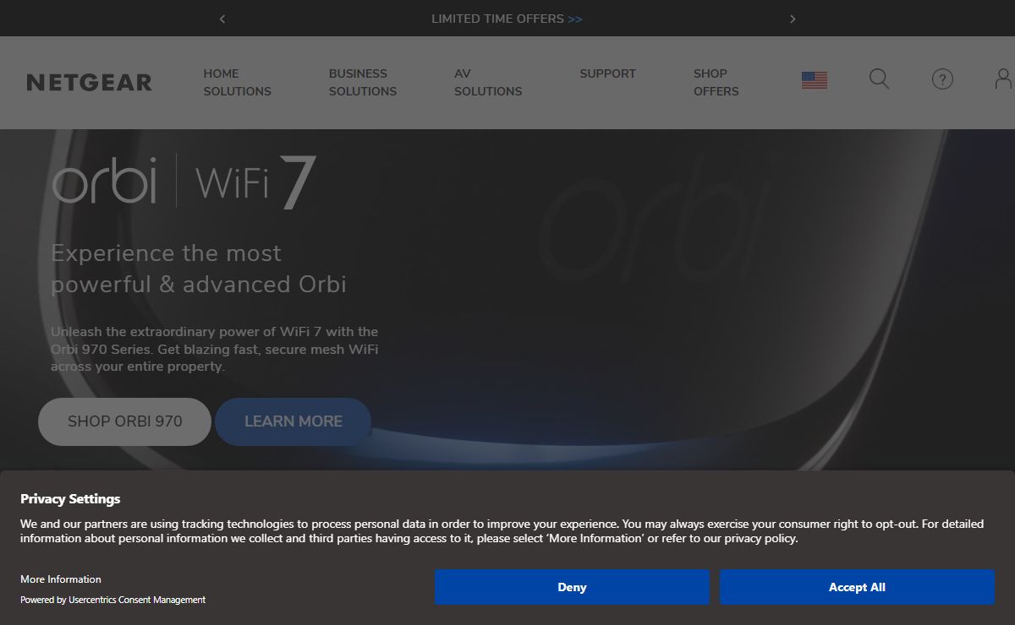1015x625 pixels.
Task: Follow the Limited Time Offers link
Action: click(x=507, y=19)
